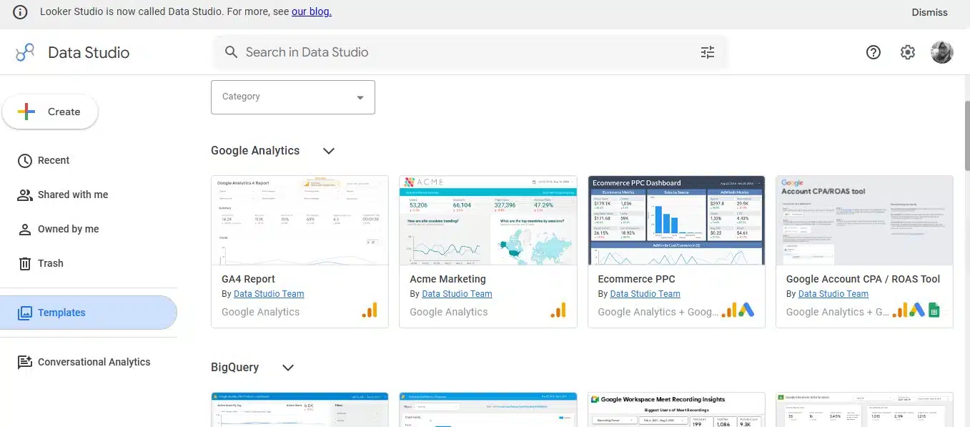This screenshot has height=427, width=970.
Task: Click the 'BigQuery' section heading
Action: click(234, 368)
